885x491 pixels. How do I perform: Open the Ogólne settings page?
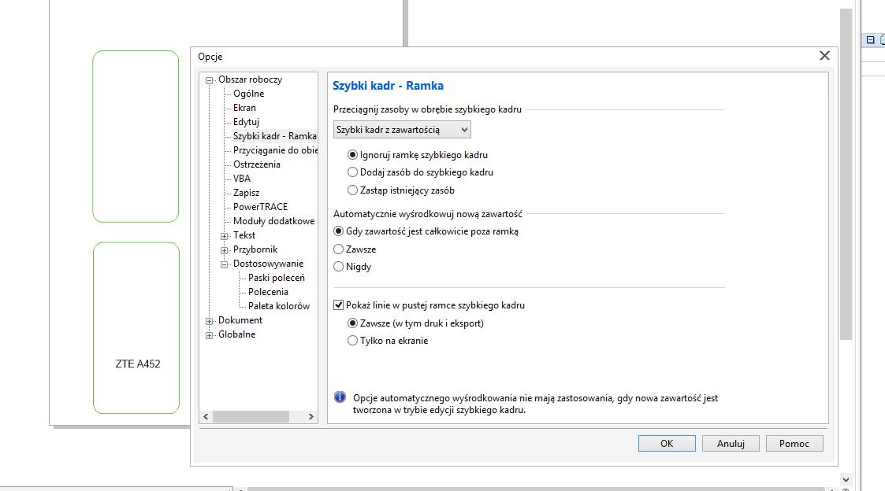pos(248,94)
